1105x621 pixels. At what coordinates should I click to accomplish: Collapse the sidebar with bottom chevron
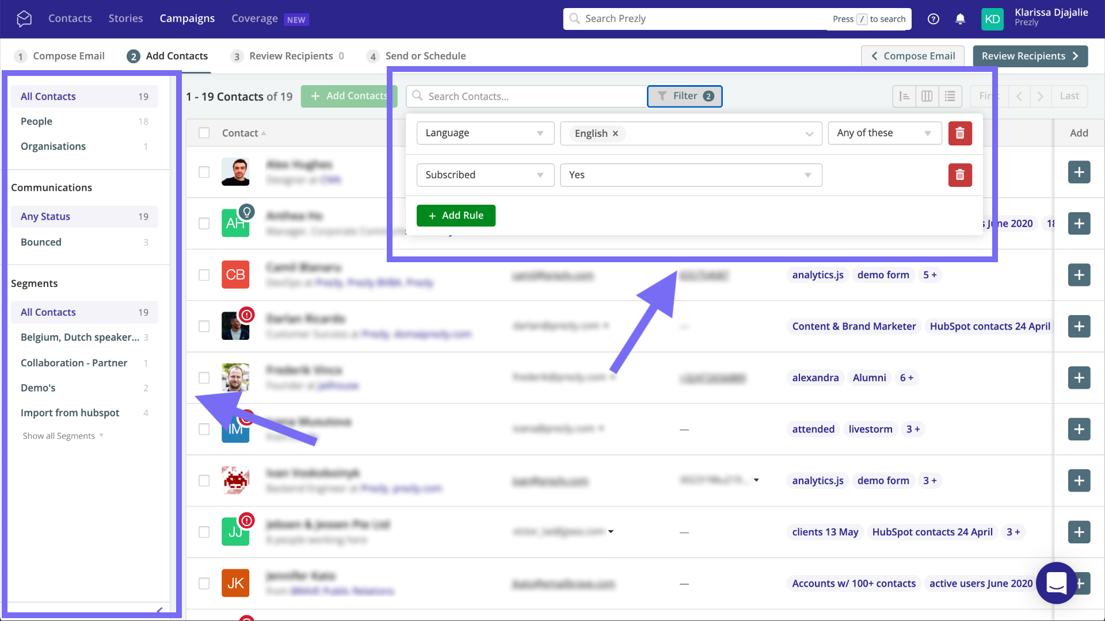click(159, 610)
